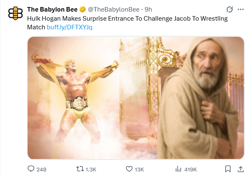
Task: Open the view analytics bar-chart icon
Action: click(x=179, y=169)
